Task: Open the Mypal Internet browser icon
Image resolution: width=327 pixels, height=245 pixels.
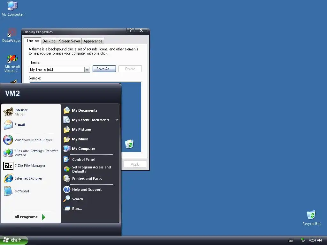Action: coord(8,112)
